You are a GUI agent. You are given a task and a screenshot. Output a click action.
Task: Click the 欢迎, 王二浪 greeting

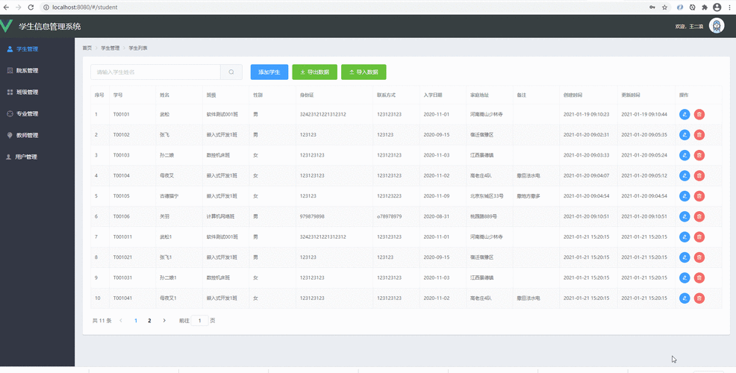(x=689, y=27)
